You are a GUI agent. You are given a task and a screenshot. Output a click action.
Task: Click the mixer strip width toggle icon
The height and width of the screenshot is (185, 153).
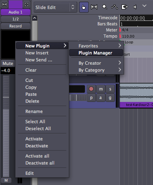pos(4,5)
